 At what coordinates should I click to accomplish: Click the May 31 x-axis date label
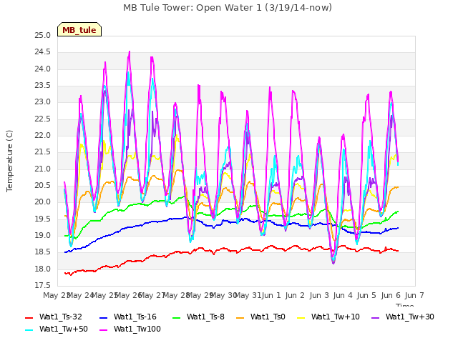pos(248,296)
